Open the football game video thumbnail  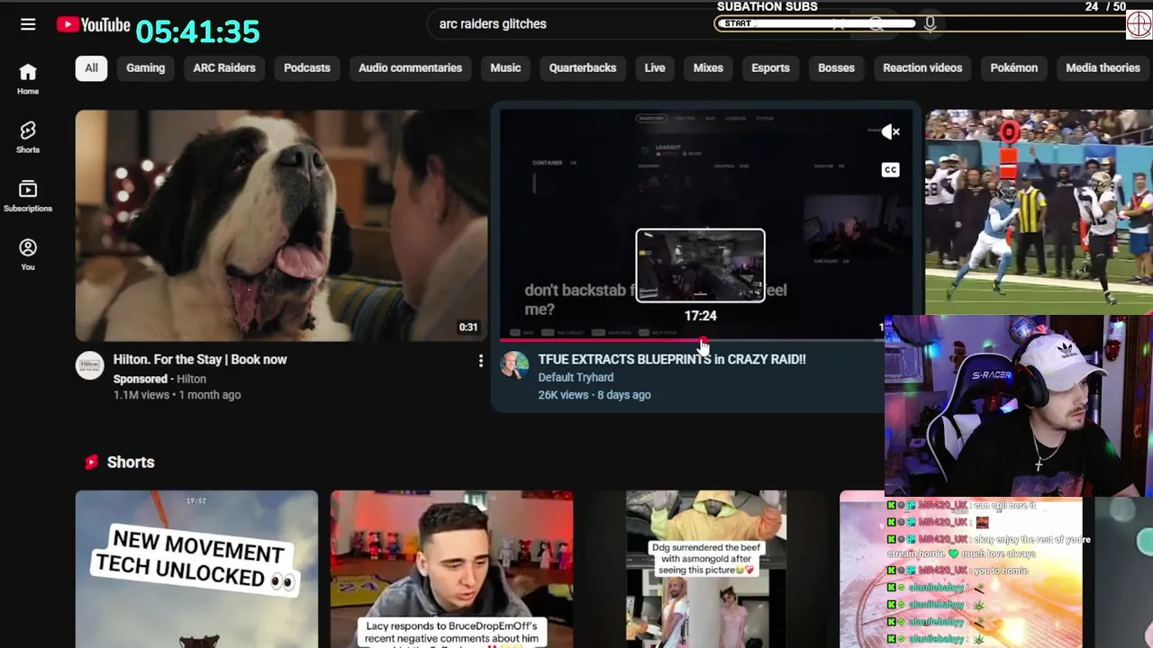click(x=1039, y=211)
